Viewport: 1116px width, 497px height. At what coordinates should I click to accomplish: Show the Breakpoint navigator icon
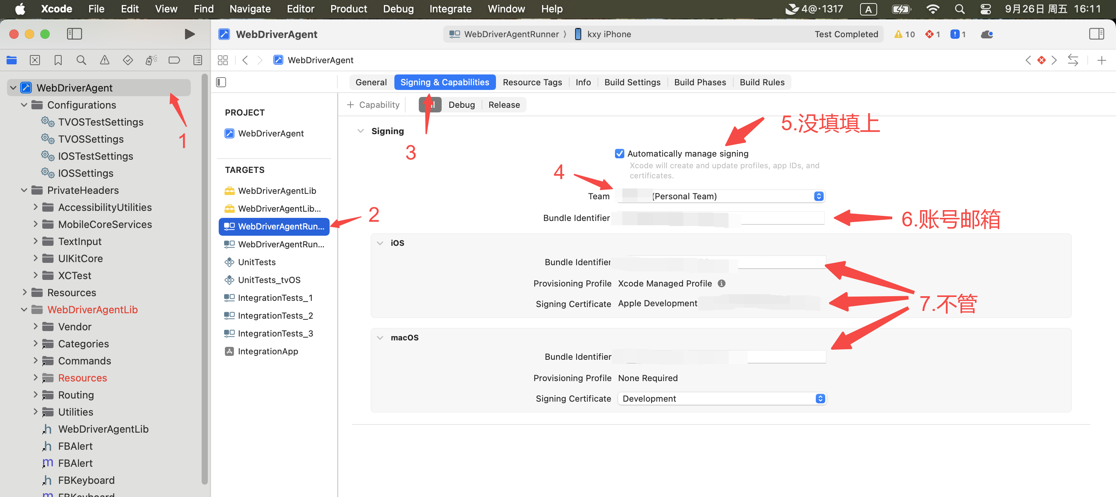click(x=174, y=60)
